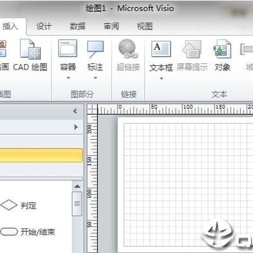Open the 文本框 dropdown arrow

161,79
